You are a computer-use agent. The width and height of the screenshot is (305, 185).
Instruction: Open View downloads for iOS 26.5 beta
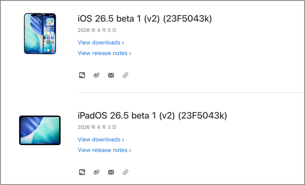point(99,43)
